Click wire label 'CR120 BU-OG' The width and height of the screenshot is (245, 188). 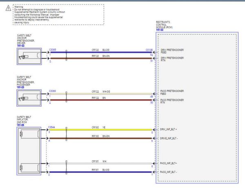coord(100,50)
